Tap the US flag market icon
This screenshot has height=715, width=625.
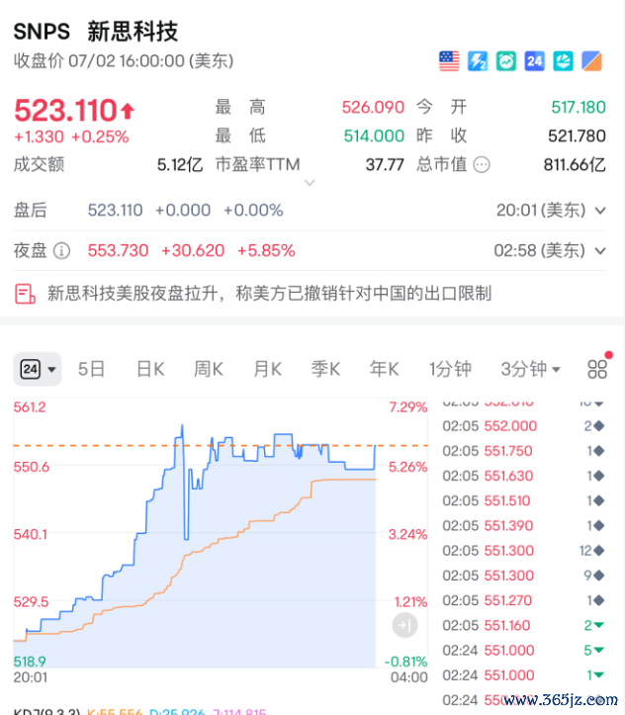click(449, 61)
